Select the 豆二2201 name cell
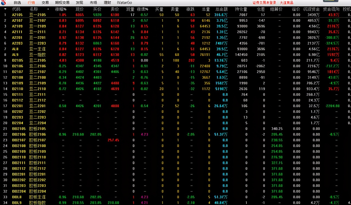This screenshot has height=205, width=351. click(x=38, y=106)
